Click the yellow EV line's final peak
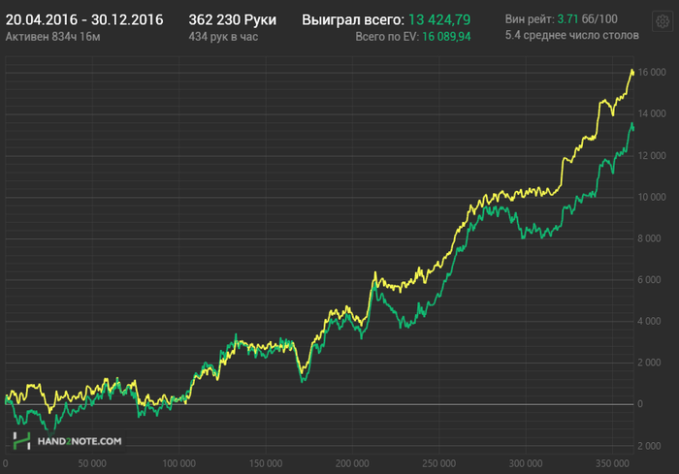This screenshot has width=679, height=474. 631,71
